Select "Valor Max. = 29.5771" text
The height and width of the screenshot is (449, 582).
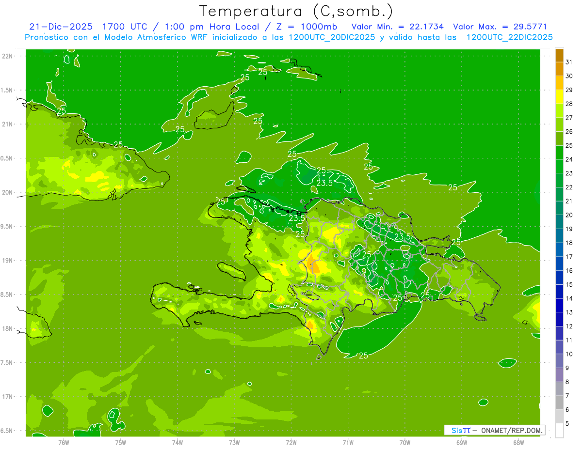[500, 27]
